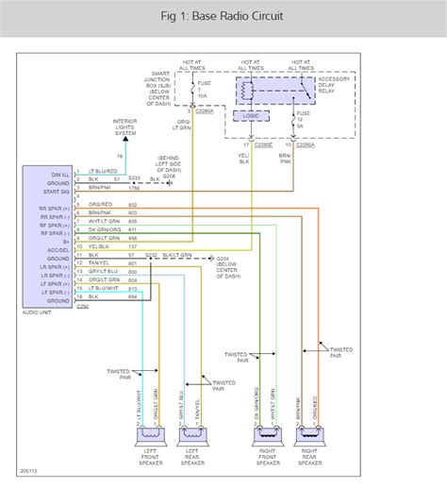
Task: Click the LEFT FRONT SPEAKER caption
Action: pyautogui.click(x=151, y=457)
